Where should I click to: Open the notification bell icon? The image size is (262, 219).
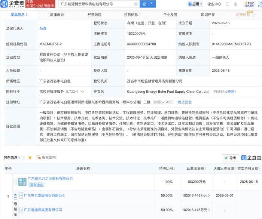(235, 4)
